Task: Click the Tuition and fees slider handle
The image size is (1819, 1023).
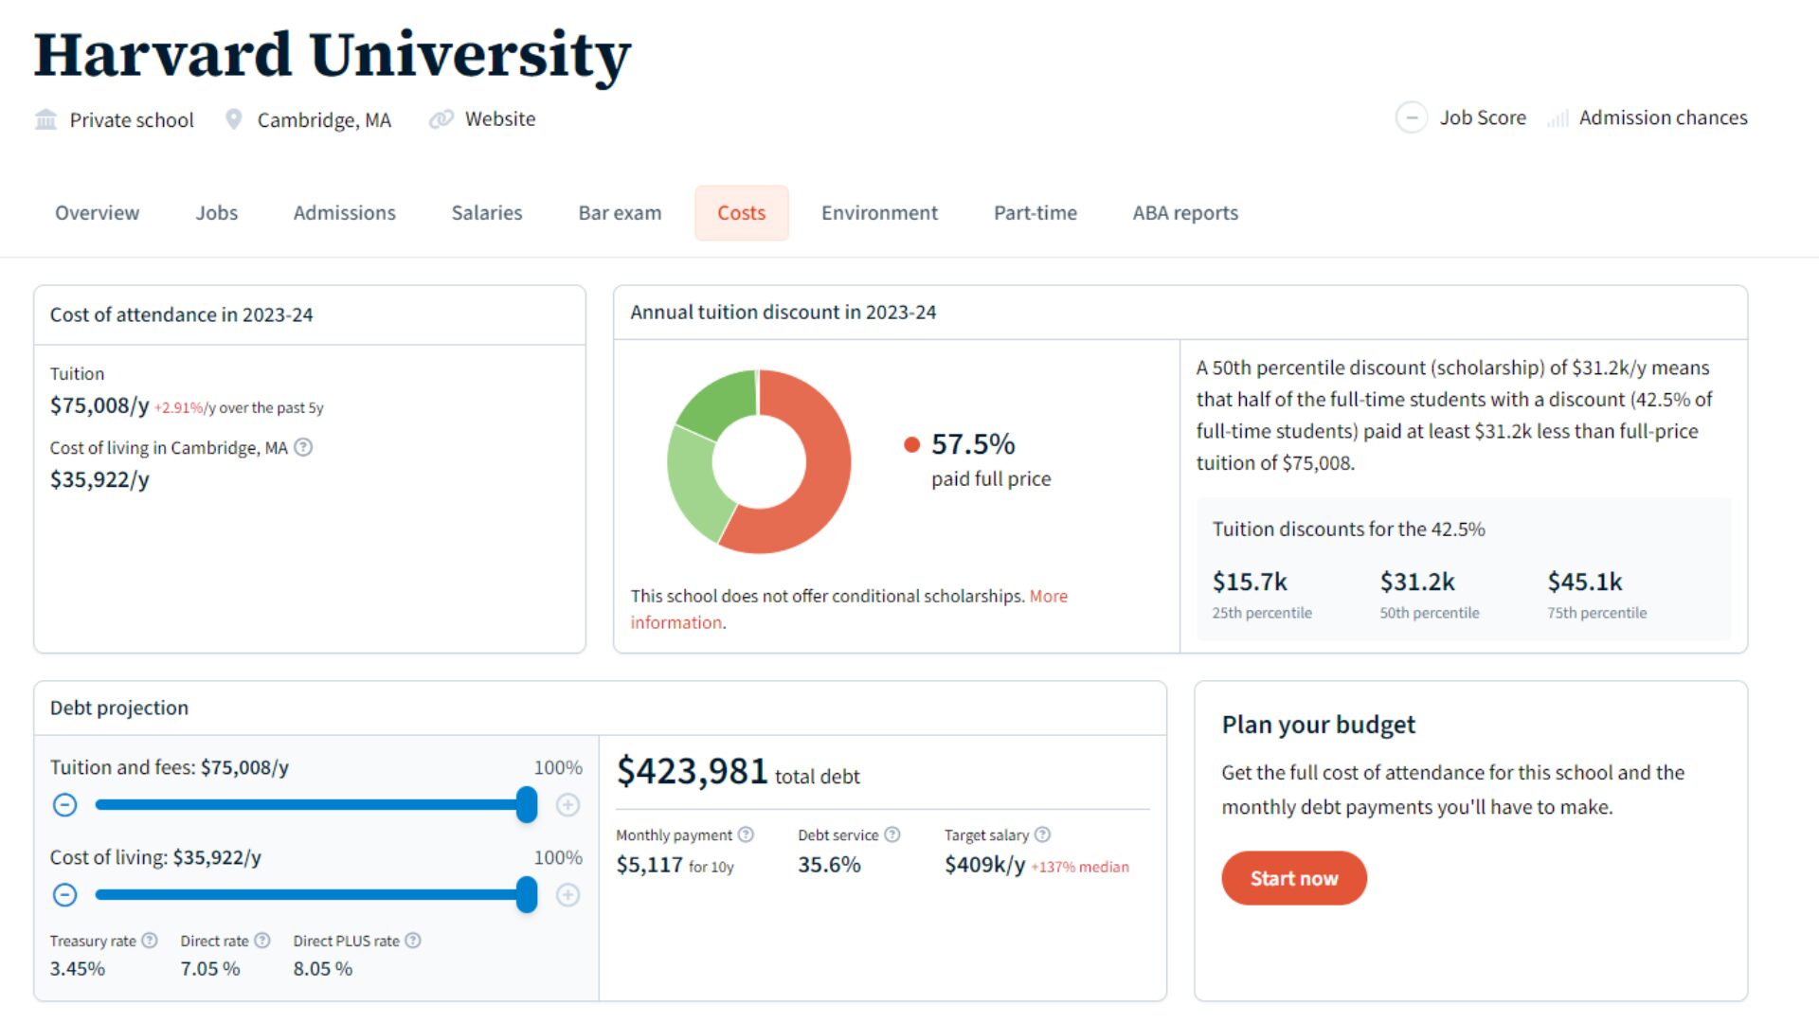Action: [528, 805]
